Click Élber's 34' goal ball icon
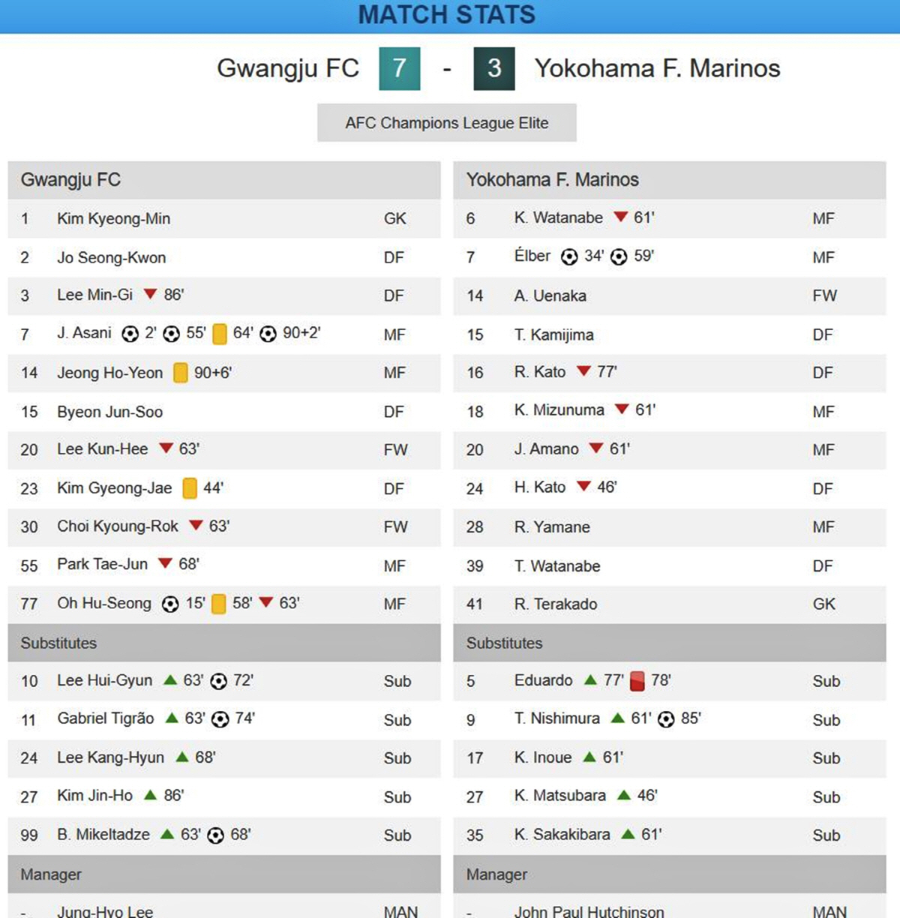900x918 pixels. point(569,256)
